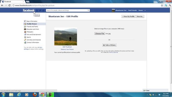This screenshot has width=172, height=97.
Task: Open Education and Work section
Action: (x=33, y=29)
